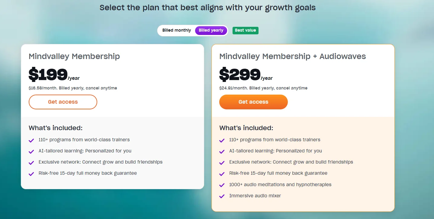Switch billing to Billed monthly
The height and width of the screenshot is (219, 434).
[177, 30]
